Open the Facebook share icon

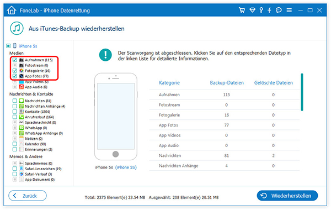click(x=269, y=10)
